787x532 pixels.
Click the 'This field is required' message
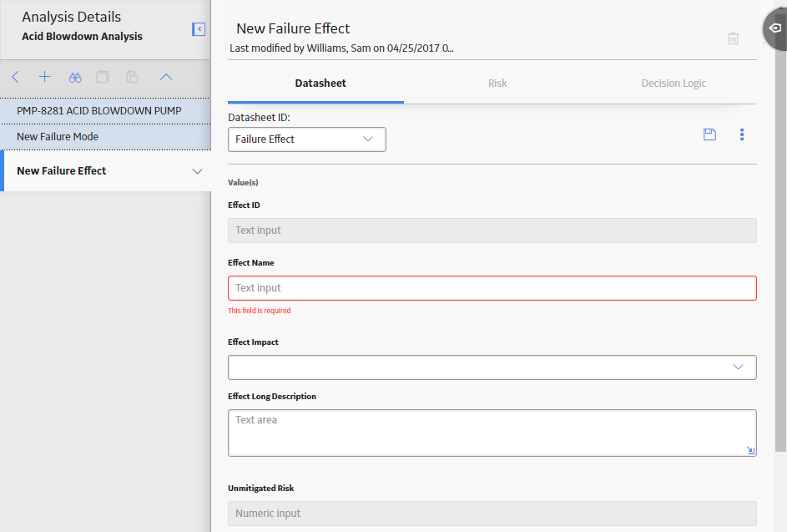[259, 311]
